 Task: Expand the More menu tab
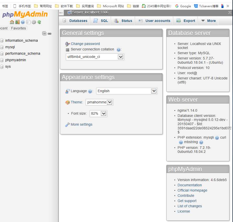tap(208, 21)
